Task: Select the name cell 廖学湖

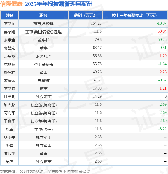Action: point(10,23)
